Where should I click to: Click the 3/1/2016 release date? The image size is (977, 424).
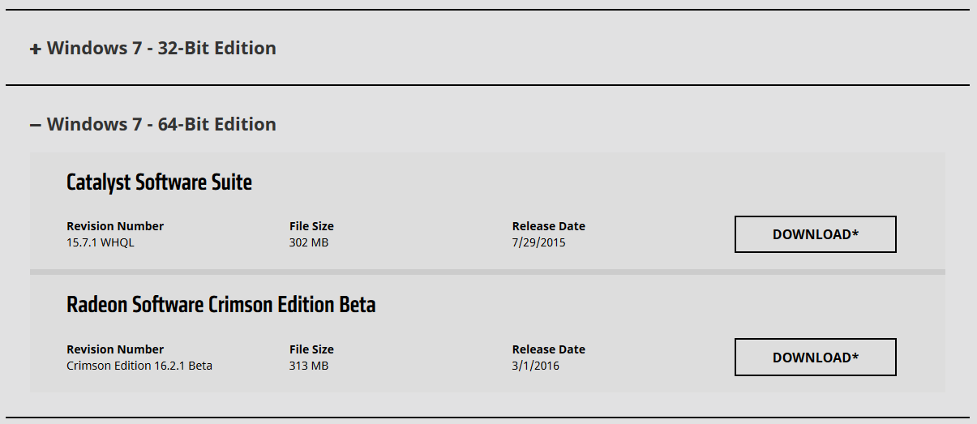[x=536, y=366]
